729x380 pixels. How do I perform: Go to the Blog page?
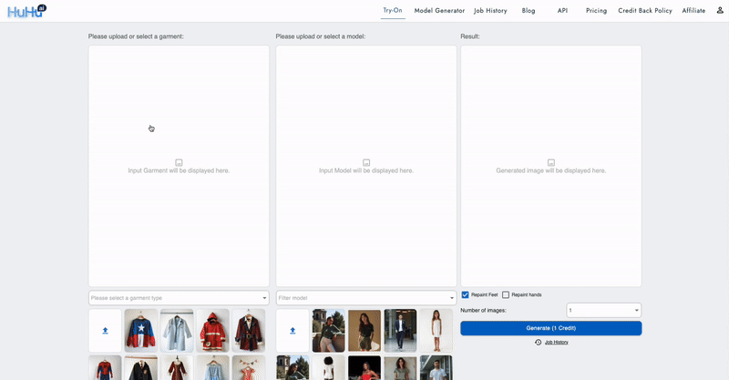[x=529, y=11]
